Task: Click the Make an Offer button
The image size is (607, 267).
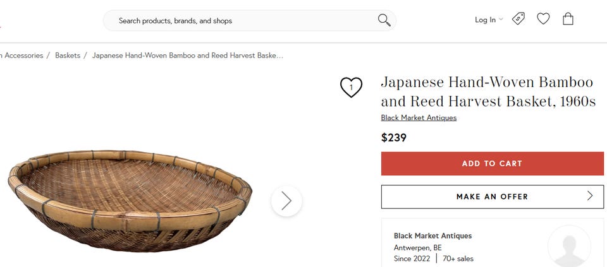Action: point(492,196)
